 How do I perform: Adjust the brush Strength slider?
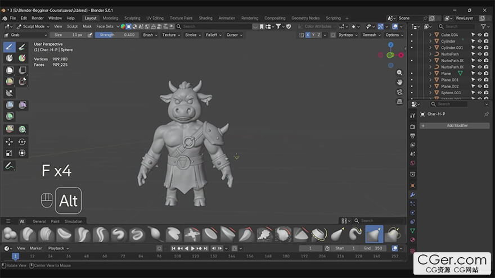coord(117,35)
